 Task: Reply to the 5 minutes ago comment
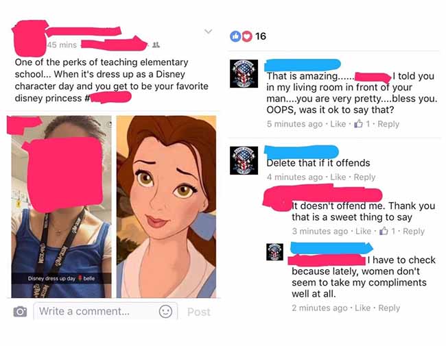[x=388, y=124]
